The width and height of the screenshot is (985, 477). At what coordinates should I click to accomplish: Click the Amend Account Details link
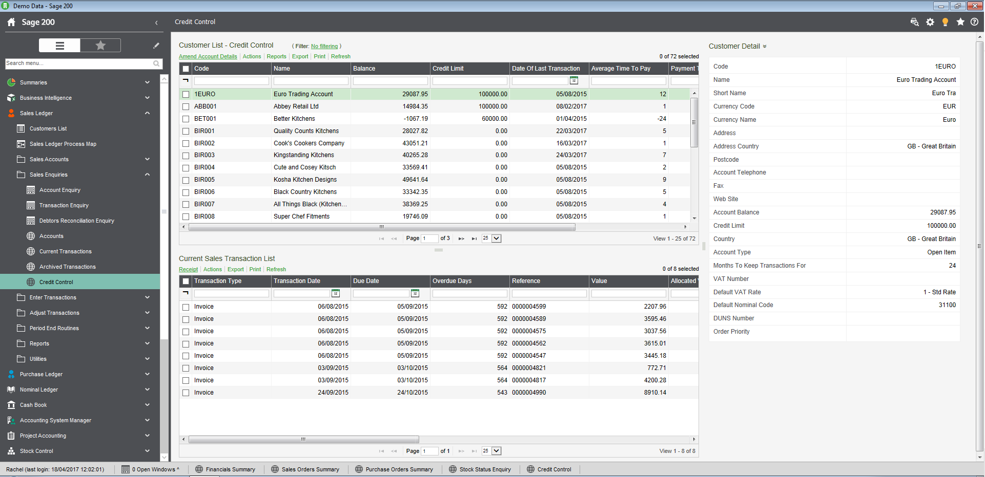click(208, 57)
